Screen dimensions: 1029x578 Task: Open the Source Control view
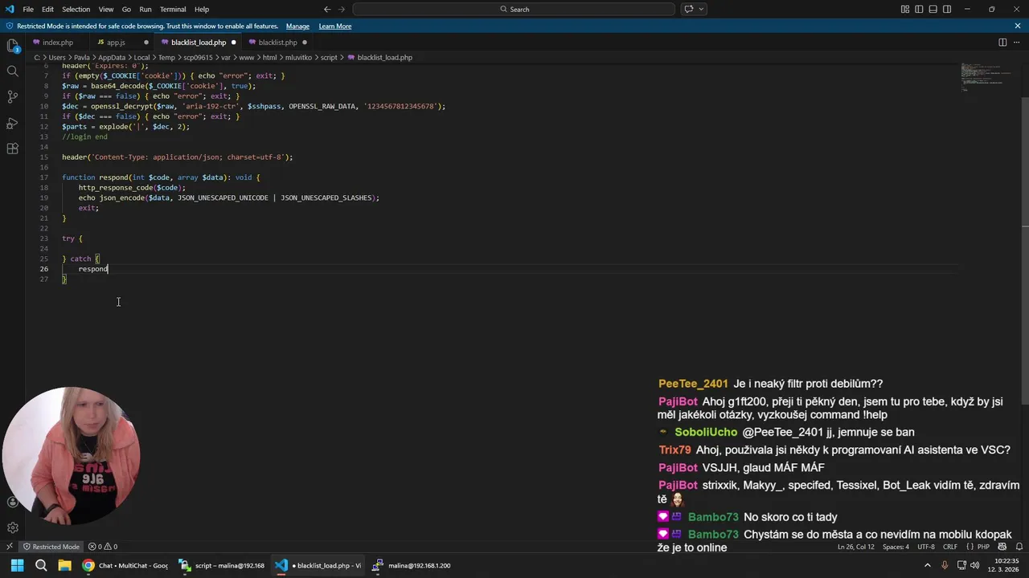point(12,97)
